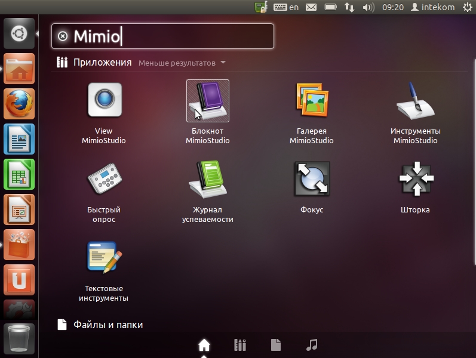Image resolution: width=476 pixels, height=358 pixels.
Task: Open LibreOffice Calc from the launcher
Action: 19,174
